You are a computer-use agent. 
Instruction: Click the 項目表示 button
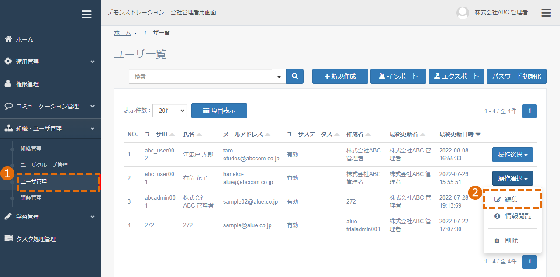[219, 111]
